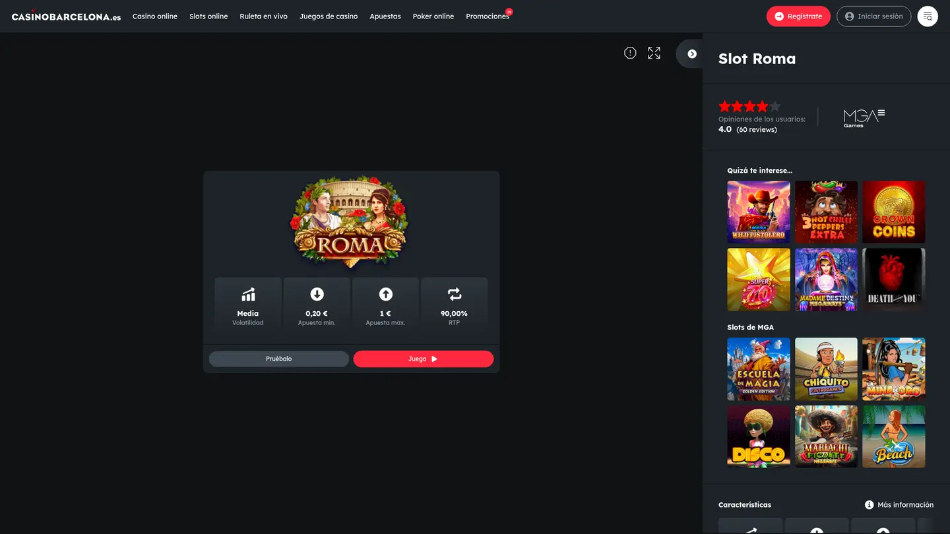This screenshot has height=534, width=950.
Task: Click the CasinoBarcelona.es logo
Action: click(x=66, y=16)
